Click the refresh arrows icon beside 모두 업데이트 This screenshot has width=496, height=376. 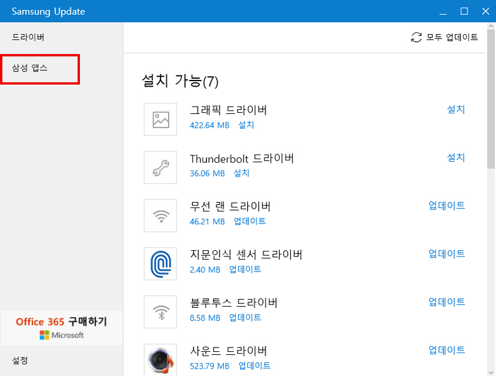coord(416,37)
